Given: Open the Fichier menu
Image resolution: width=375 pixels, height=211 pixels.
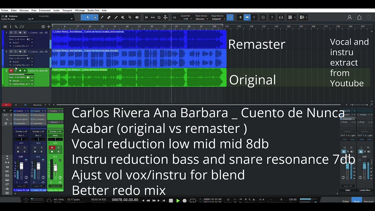Looking at the screenshot, I should (x=5, y=11).
